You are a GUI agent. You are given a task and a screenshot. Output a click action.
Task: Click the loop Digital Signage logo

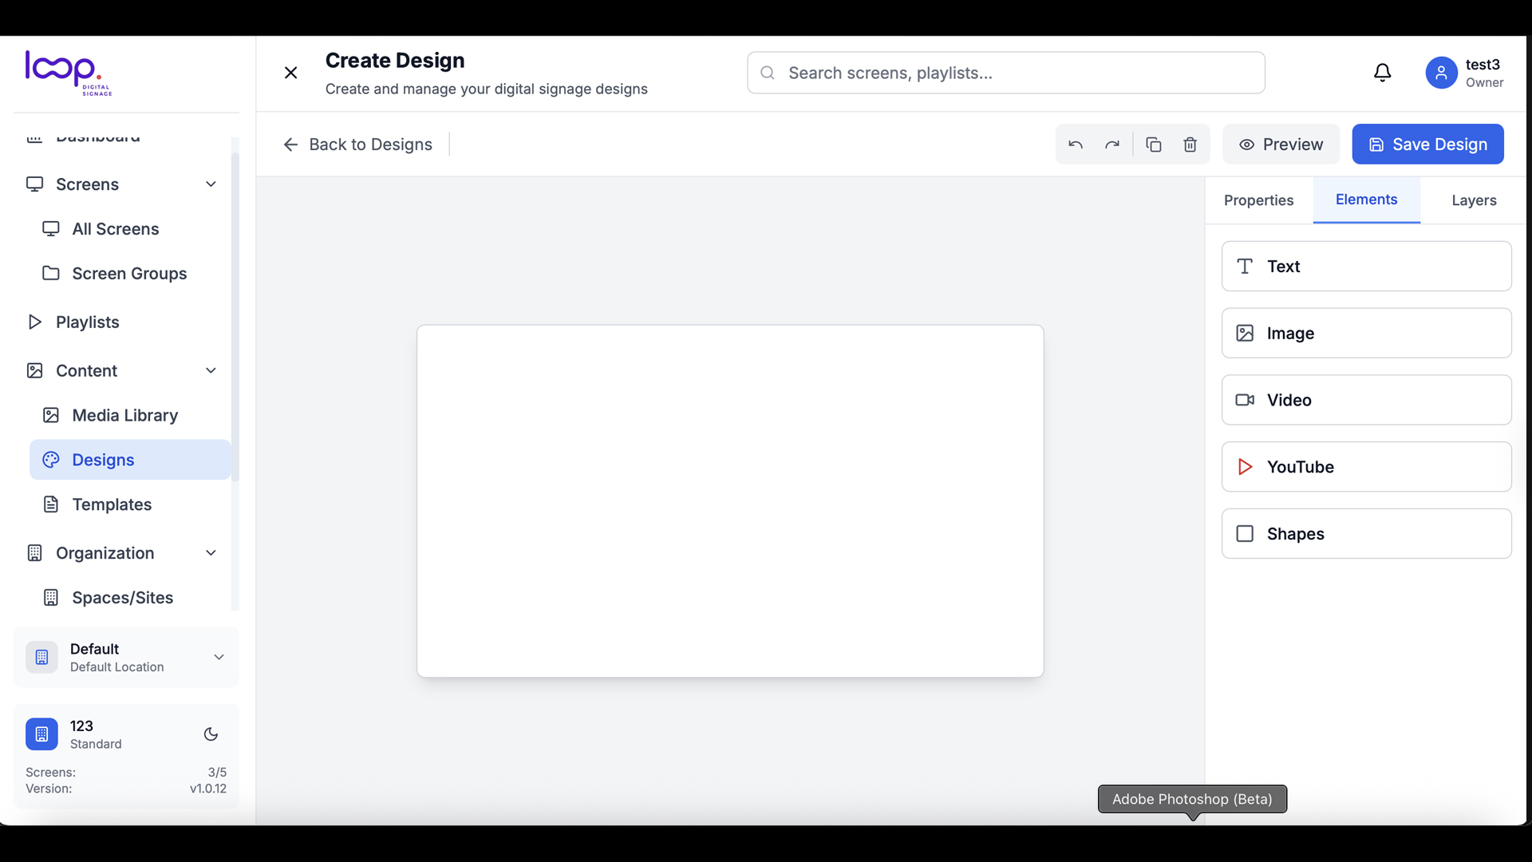click(69, 73)
